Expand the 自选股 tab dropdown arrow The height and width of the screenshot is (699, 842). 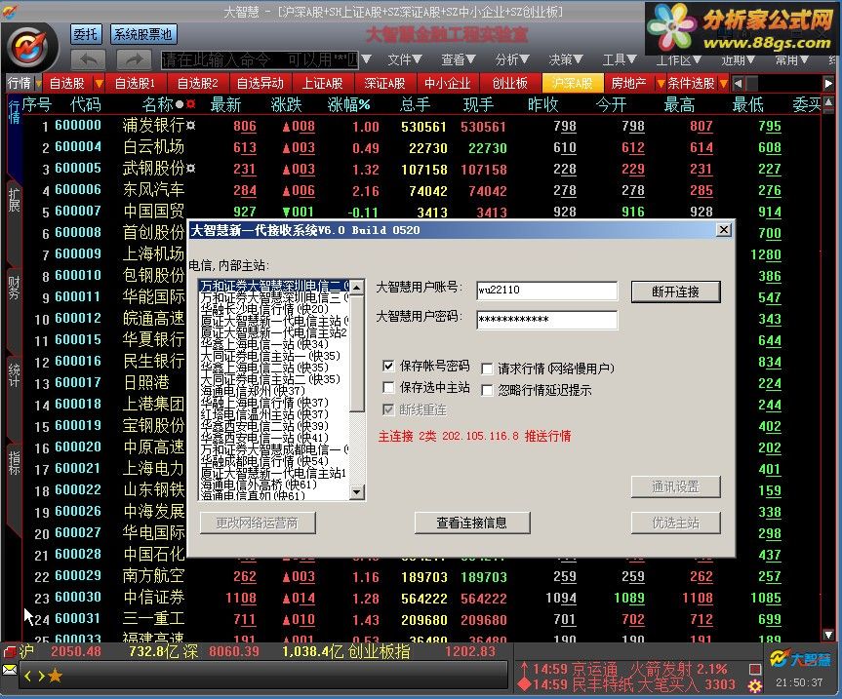coord(99,83)
